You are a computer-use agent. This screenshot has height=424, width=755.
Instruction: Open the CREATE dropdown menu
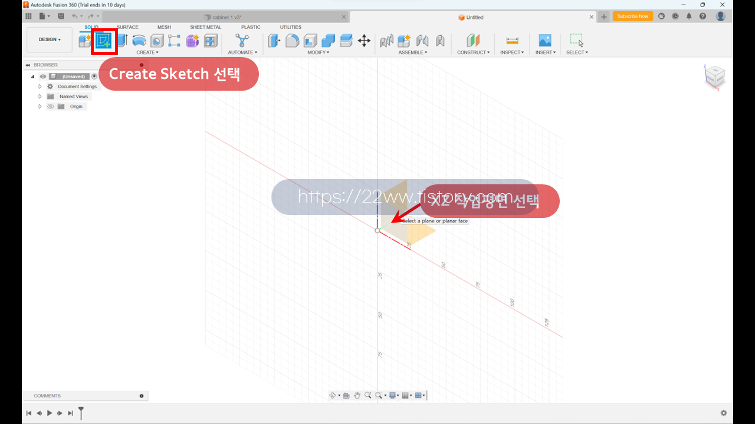(147, 52)
